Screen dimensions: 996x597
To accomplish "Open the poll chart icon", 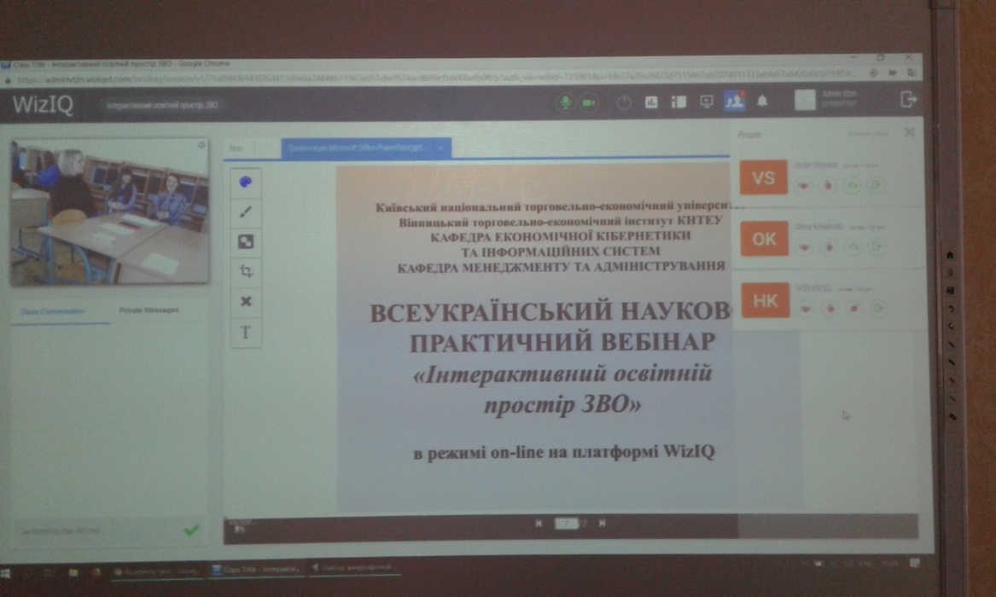I will [x=651, y=102].
